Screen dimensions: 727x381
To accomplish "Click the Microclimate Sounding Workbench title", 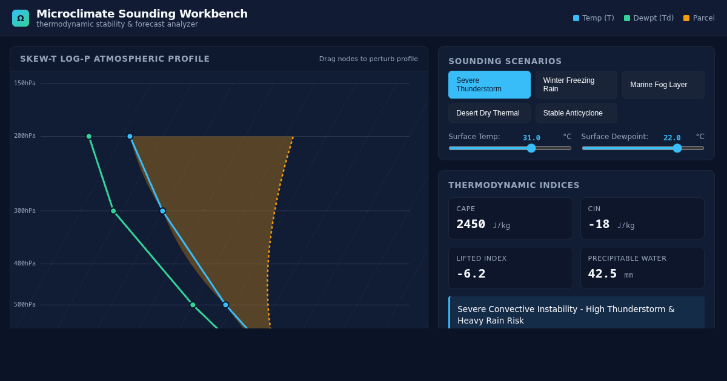I will [x=142, y=13].
